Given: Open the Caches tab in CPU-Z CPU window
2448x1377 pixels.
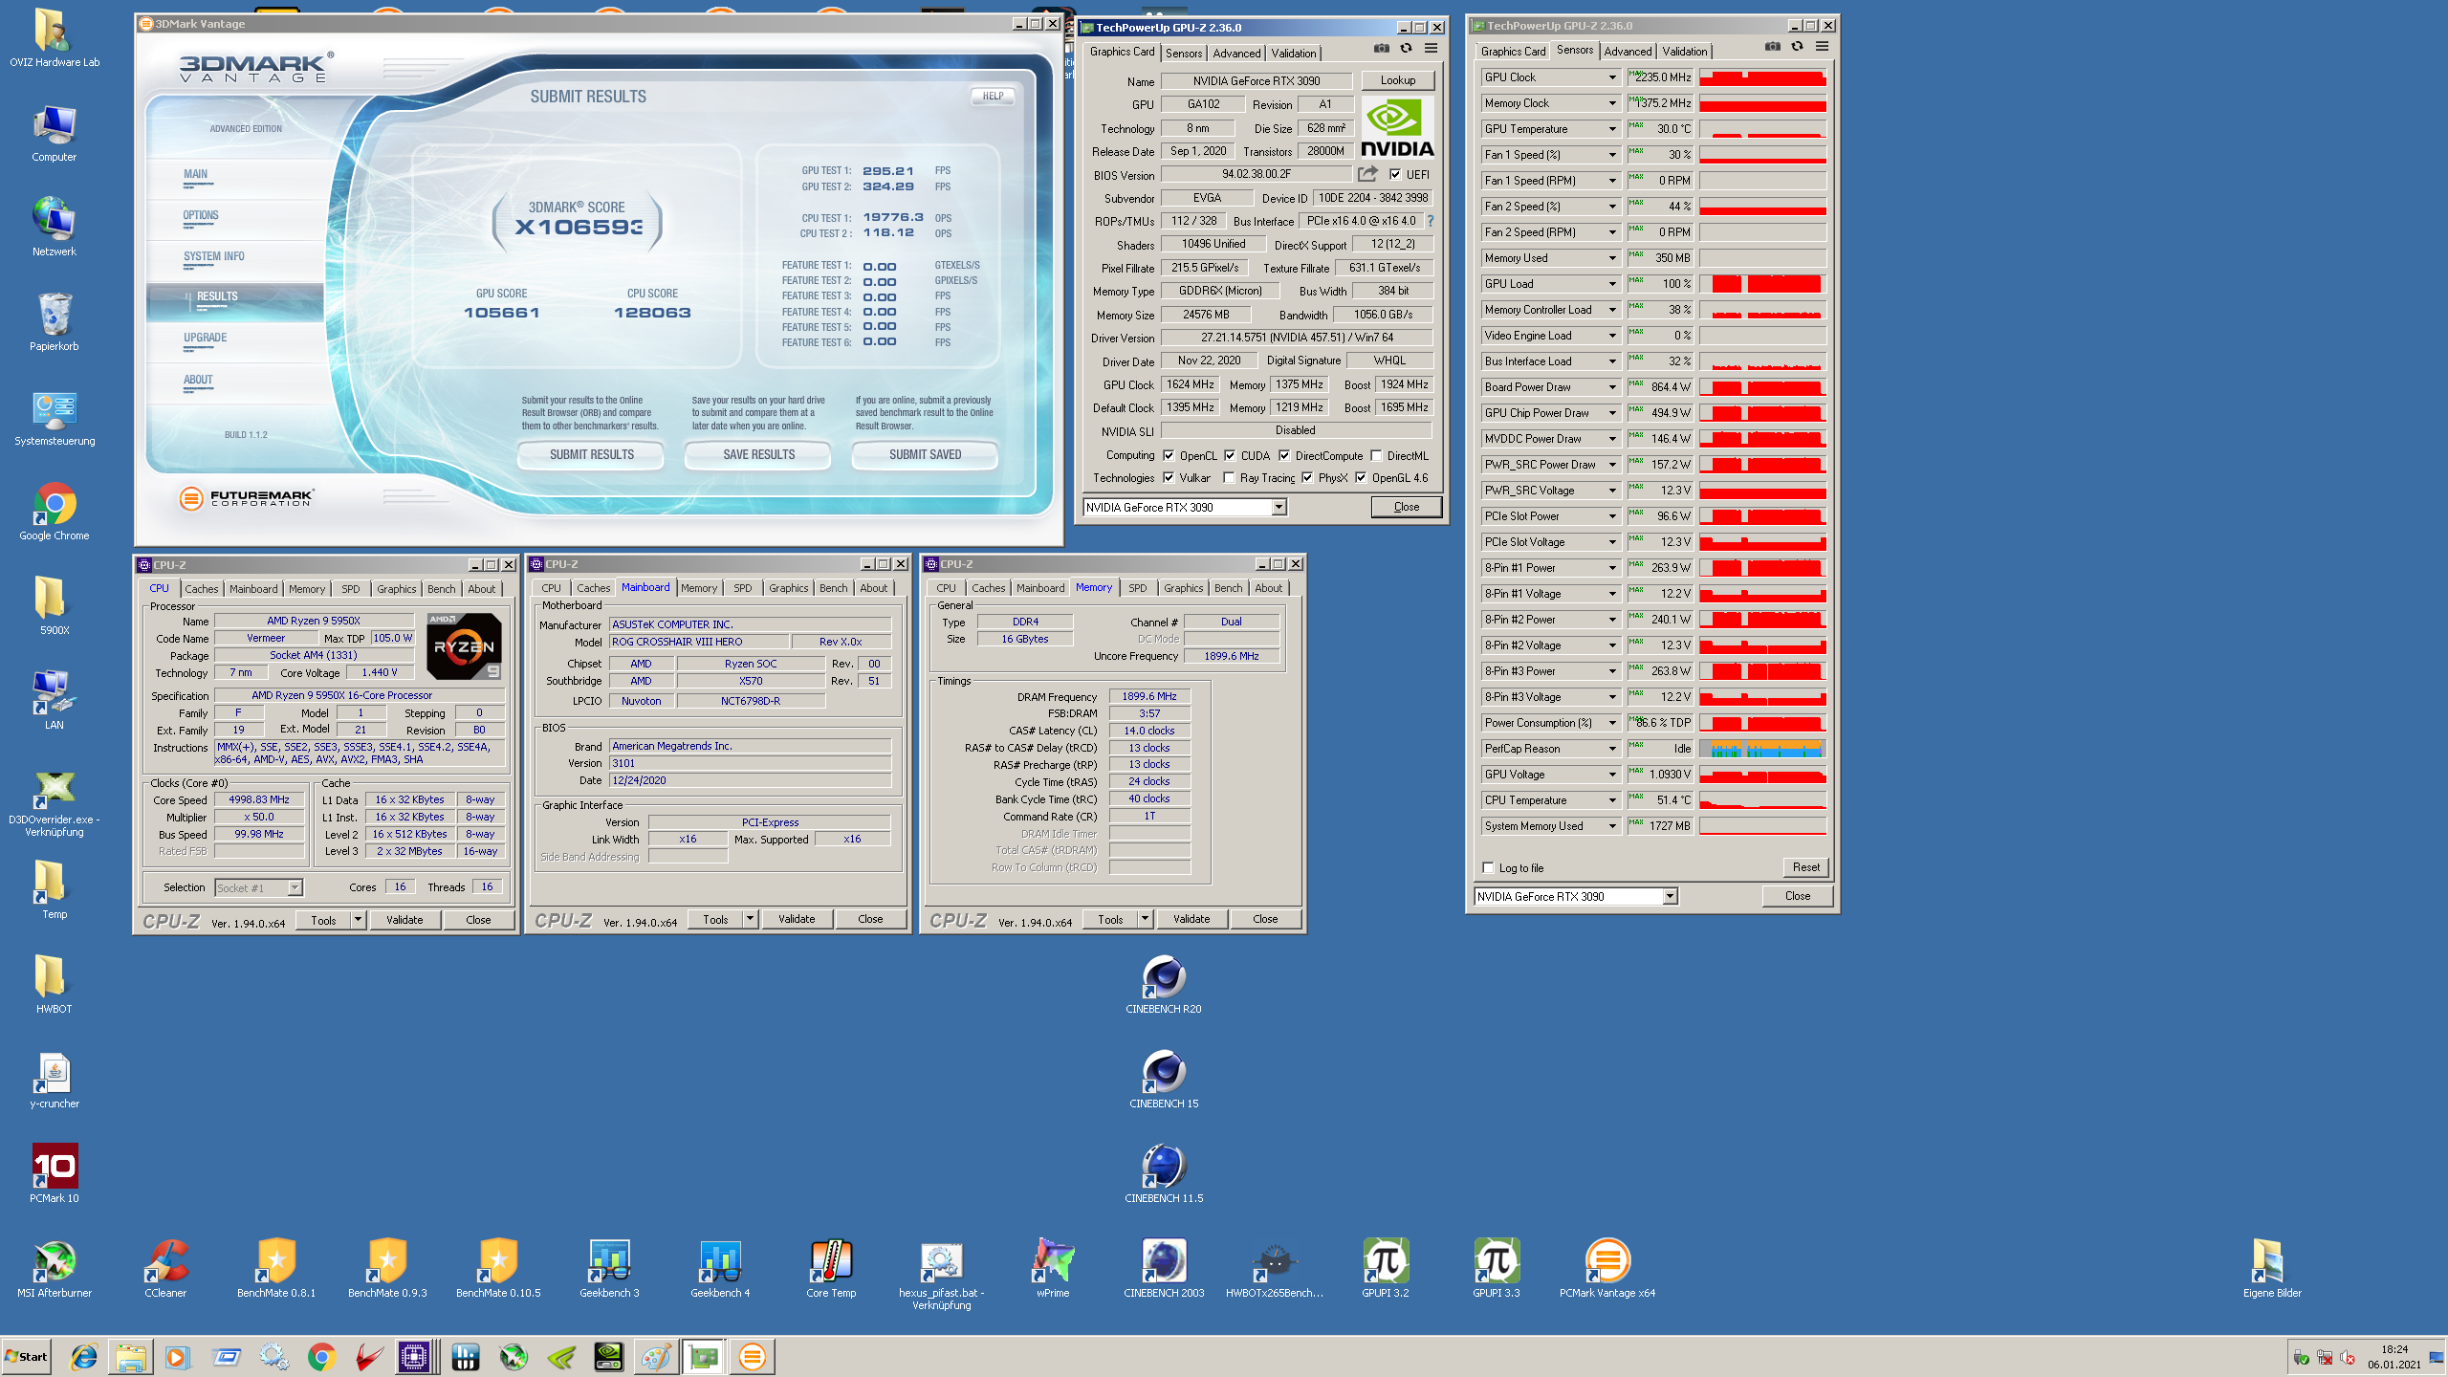Looking at the screenshot, I should click(201, 589).
